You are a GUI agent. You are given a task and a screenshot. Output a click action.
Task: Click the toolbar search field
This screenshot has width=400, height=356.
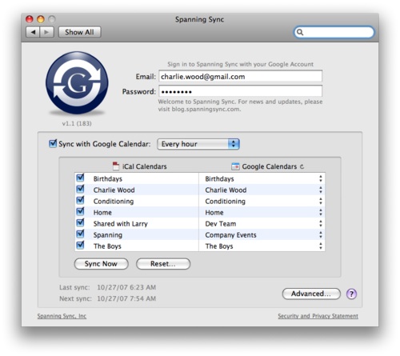pos(334,32)
